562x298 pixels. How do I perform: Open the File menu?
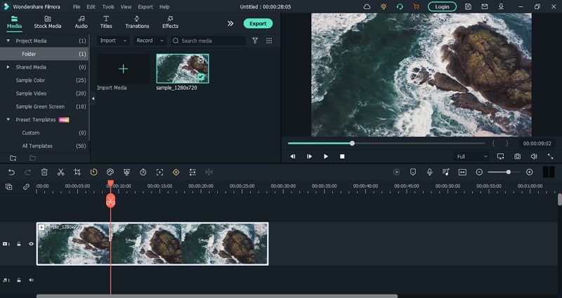77,7
